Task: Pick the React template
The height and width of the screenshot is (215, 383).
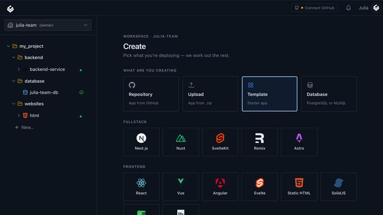Action: [141, 187]
